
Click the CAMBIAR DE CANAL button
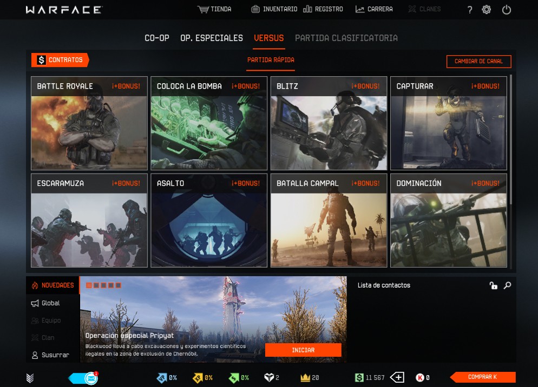[478, 62]
